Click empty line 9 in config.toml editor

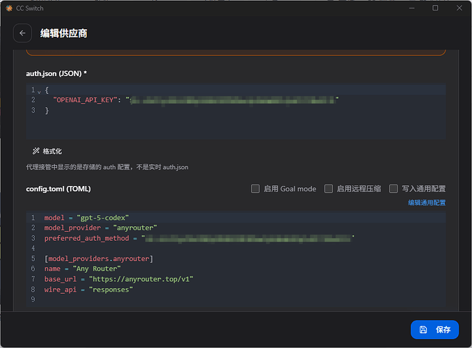[x=236, y=299]
